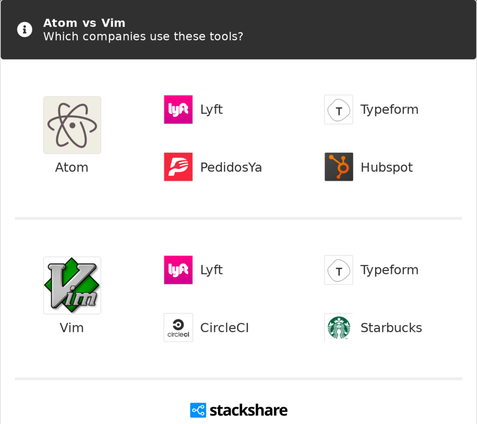Screen dimensions: 477x424
Task: Click the Atom text label
Action: pos(72,167)
